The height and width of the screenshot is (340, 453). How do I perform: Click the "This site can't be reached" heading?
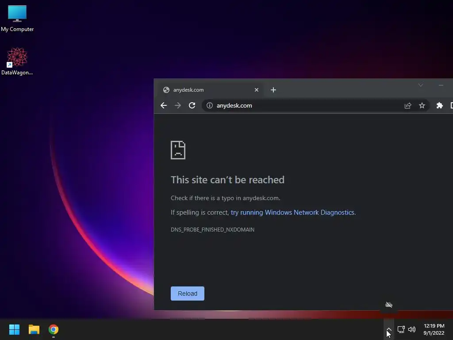228,180
